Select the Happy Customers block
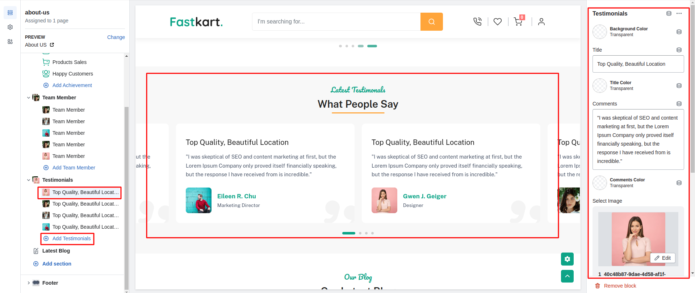 click(72, 74)
